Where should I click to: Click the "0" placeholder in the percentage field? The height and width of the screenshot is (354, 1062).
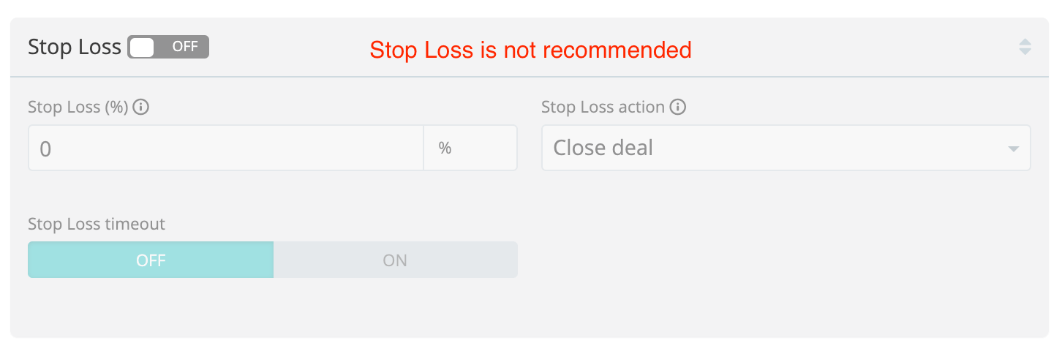coord(45,149)
